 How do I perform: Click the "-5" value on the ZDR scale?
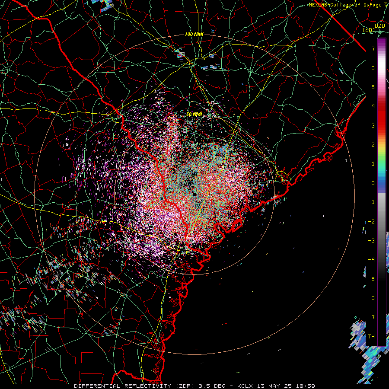(371, 279)
